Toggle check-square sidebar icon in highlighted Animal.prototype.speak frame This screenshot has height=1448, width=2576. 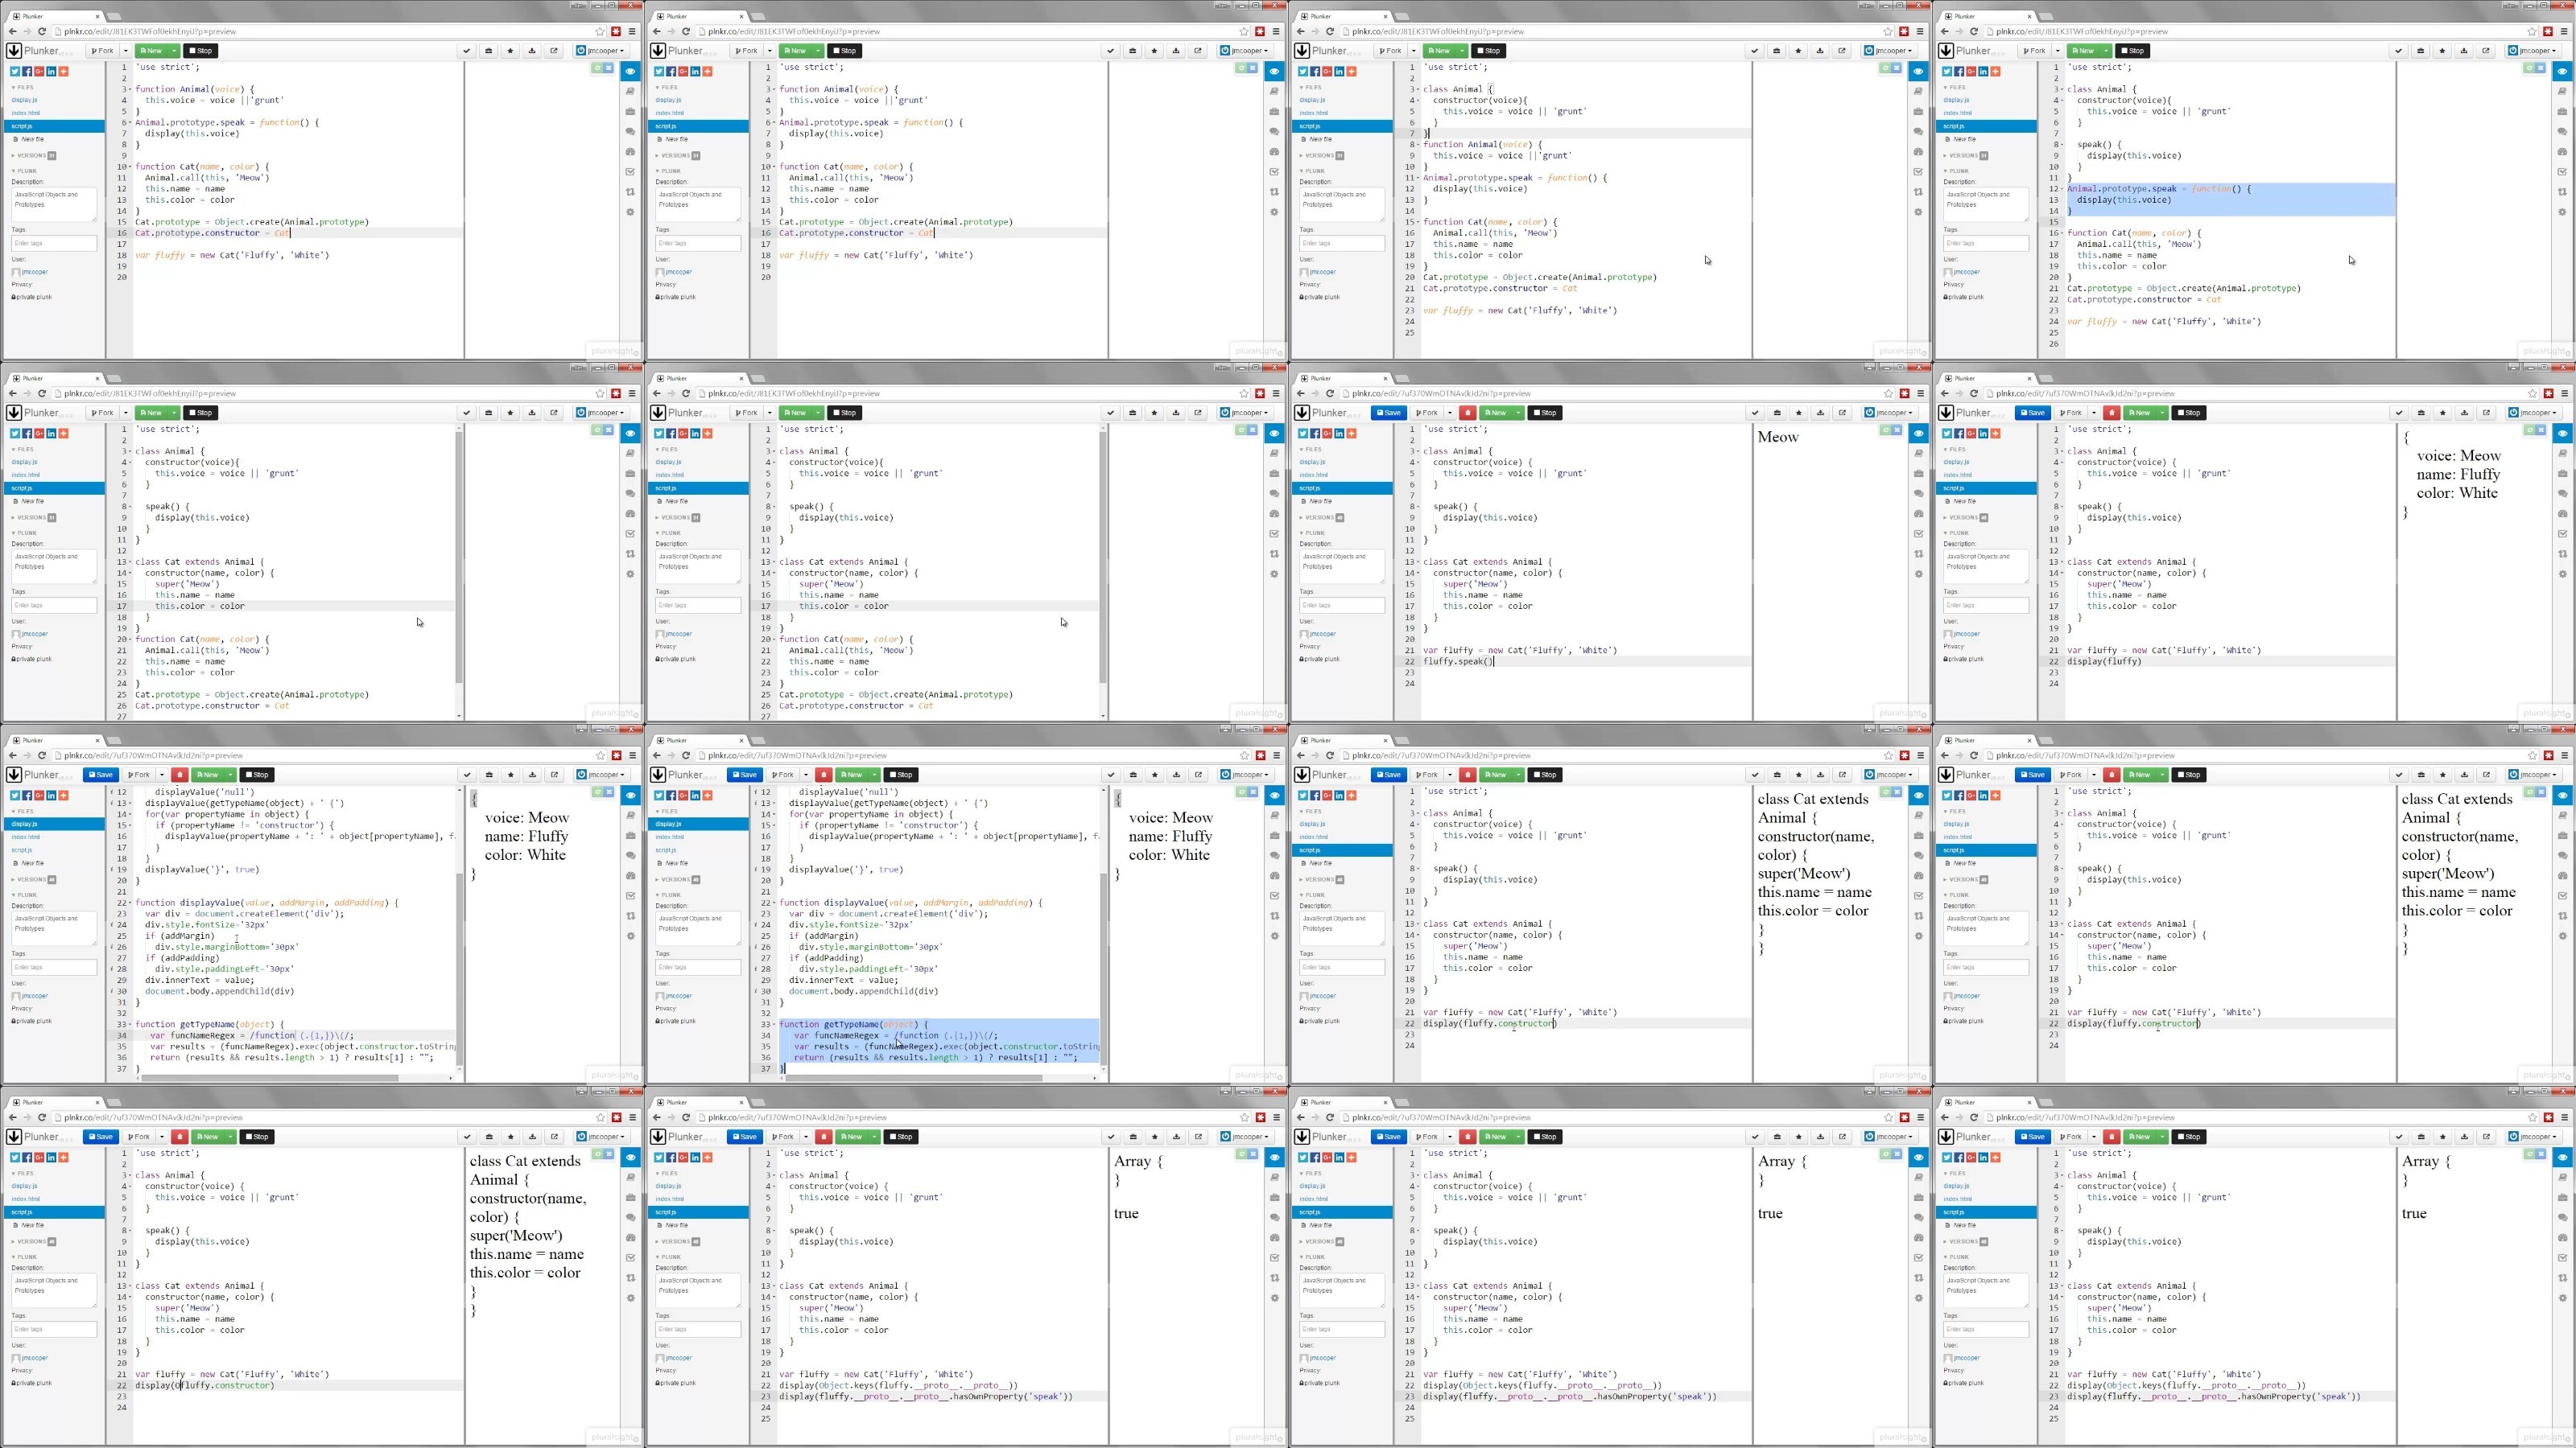click(2562, 172)
